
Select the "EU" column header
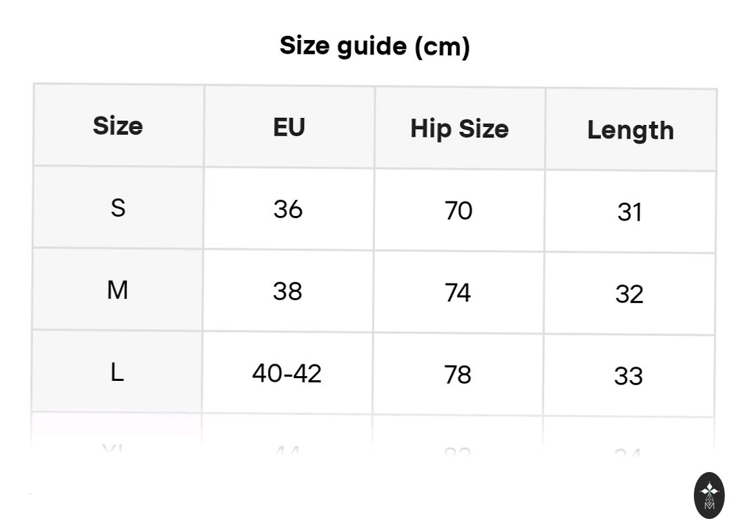coord(289,127)
